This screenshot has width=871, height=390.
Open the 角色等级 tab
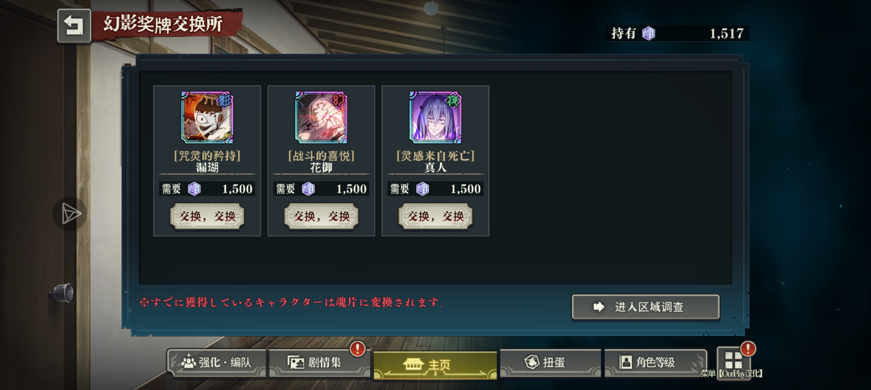click(655, 363)
